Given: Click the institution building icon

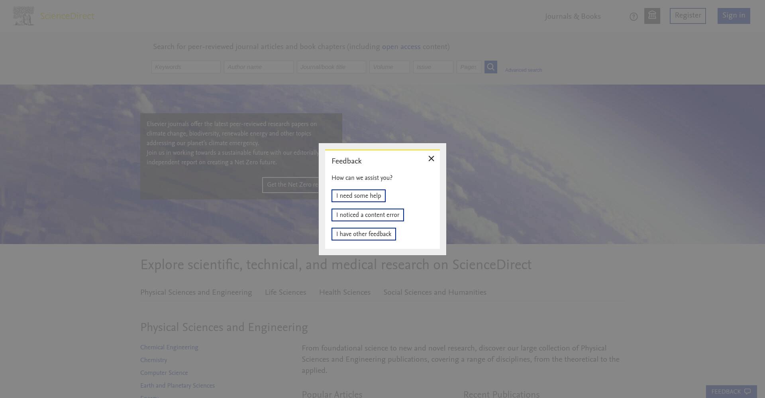Looking at the screenshot, I should point(652,16).
